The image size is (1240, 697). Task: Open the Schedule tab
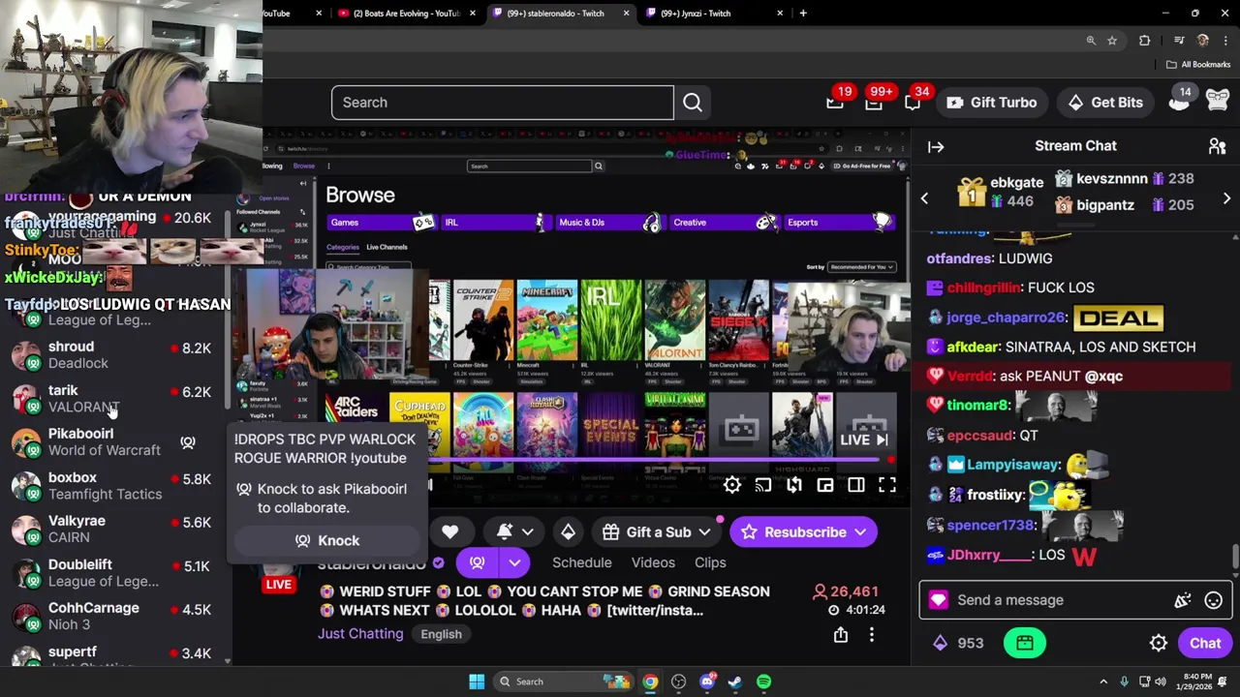click(x=581, y=562)
